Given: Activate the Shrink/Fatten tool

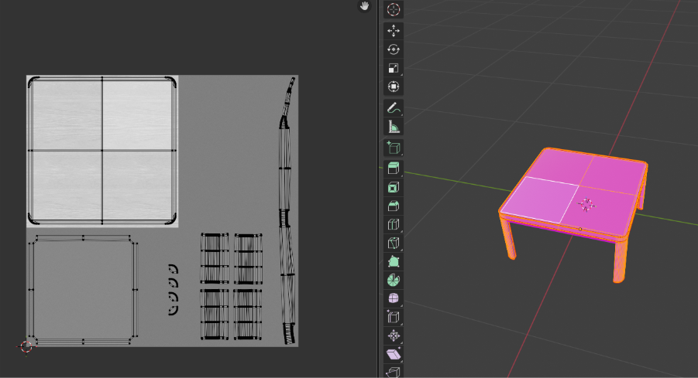Looking at the screenshot, I should (394, 336).
